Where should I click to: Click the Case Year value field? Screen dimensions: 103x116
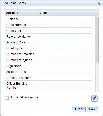point(65,31)
